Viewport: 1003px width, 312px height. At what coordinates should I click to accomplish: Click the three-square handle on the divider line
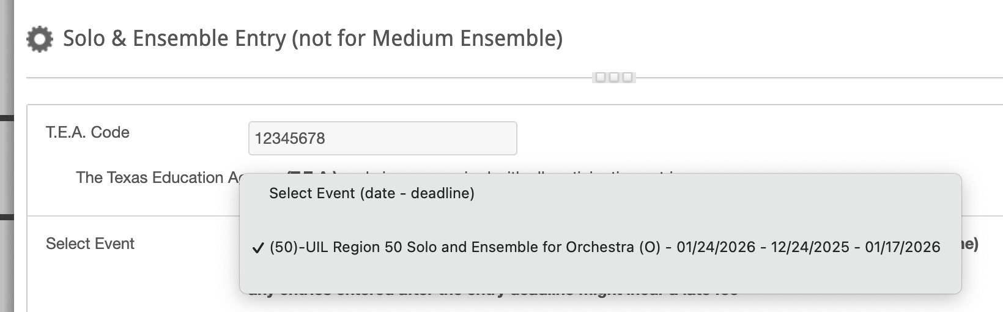[614, 77]
